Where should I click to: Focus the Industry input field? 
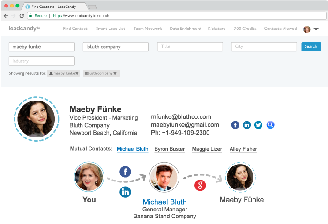pyautogui.click(x=42, y=61)
